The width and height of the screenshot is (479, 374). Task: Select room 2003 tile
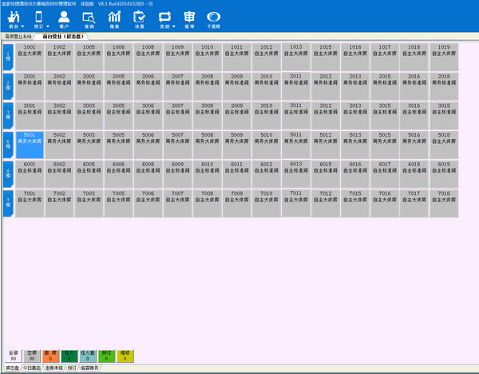pyautogui.click(x=89, y=86)
